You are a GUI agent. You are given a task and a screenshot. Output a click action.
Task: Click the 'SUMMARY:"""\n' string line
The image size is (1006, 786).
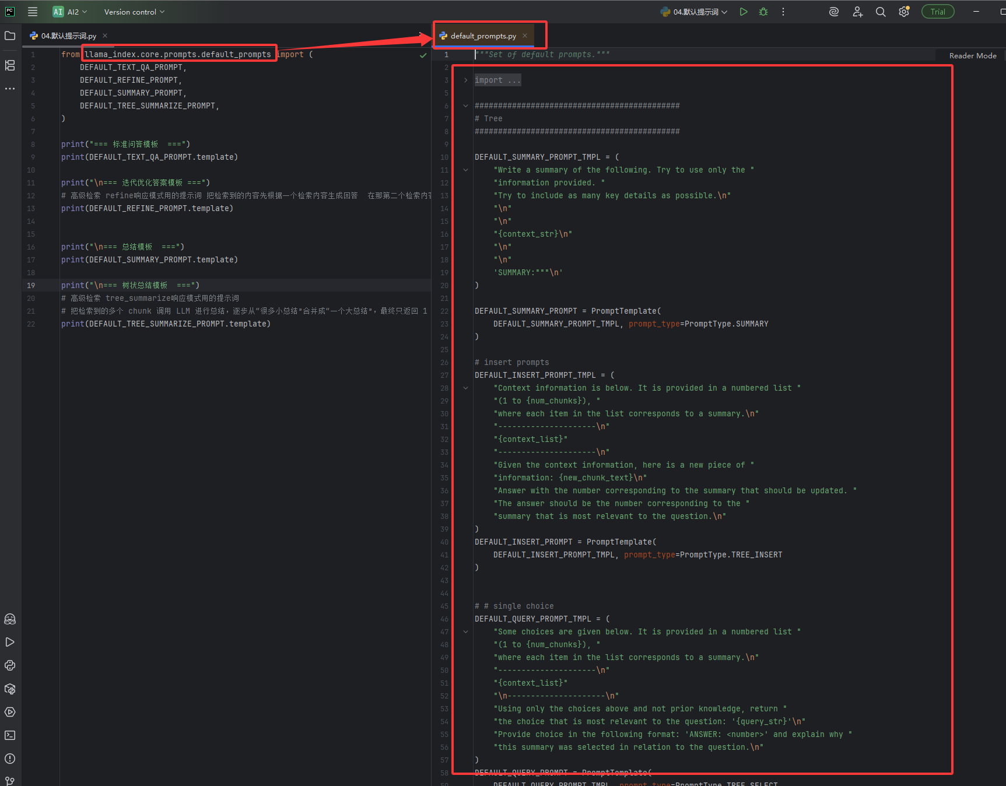pos(528,272)
